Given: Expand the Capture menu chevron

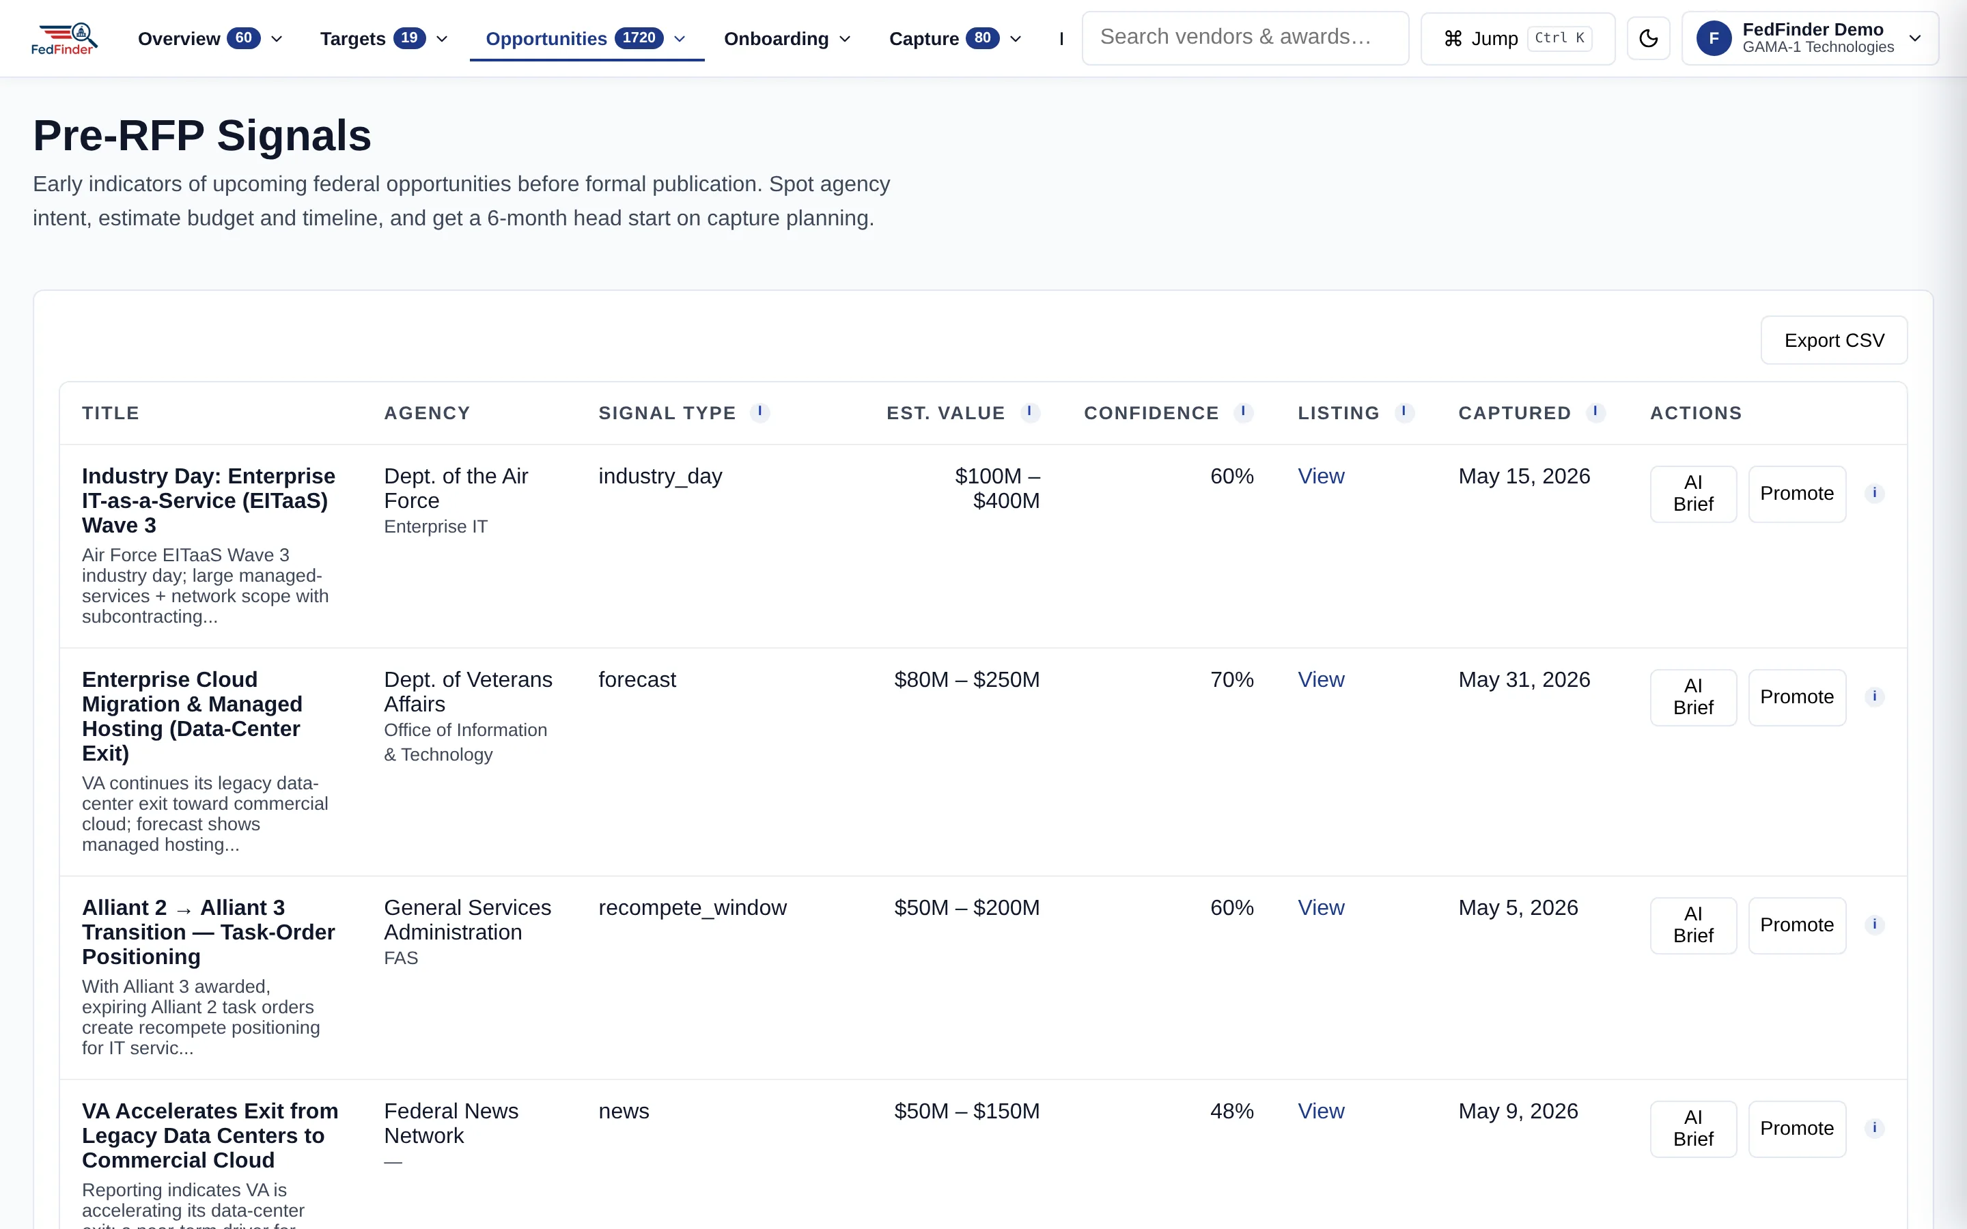Looking at the screenshot, I should (1016, 39).
